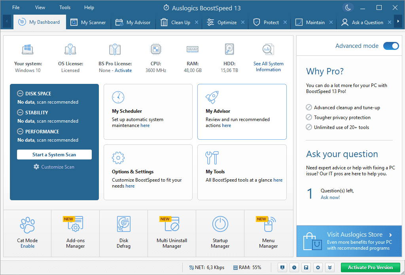The width and height of the screenshot is (405, 275).
Task: Click the My Scheduler clock icon
Action: (118, 97)
